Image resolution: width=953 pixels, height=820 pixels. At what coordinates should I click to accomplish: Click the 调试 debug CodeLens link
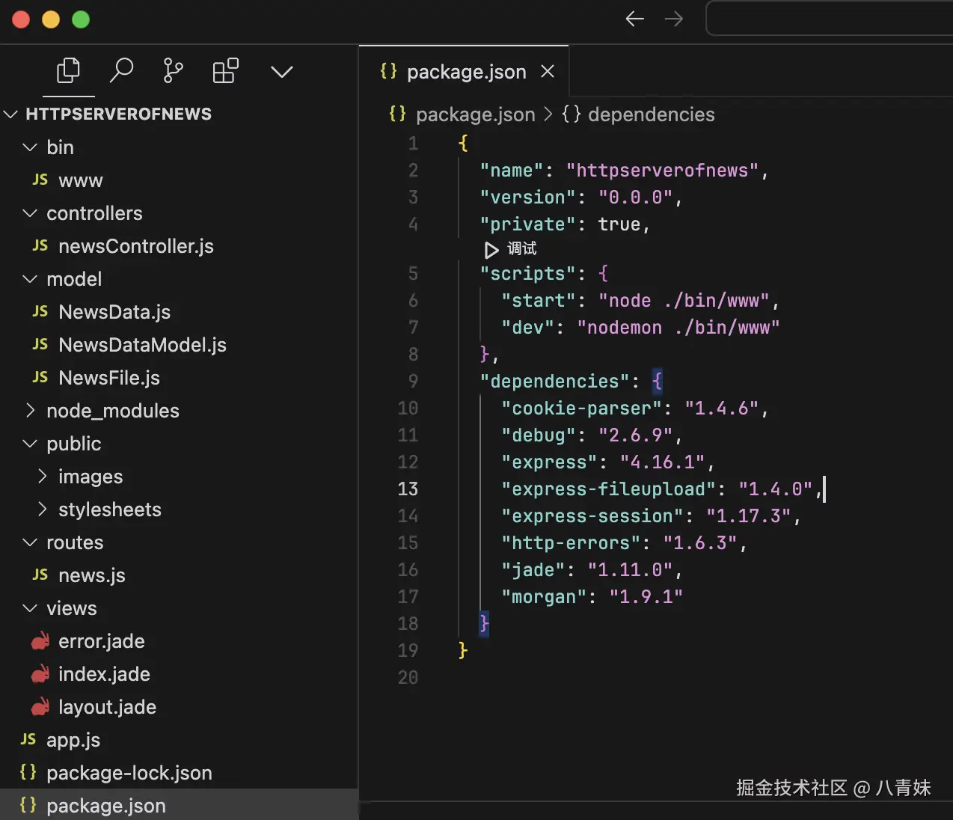(522, 248)
